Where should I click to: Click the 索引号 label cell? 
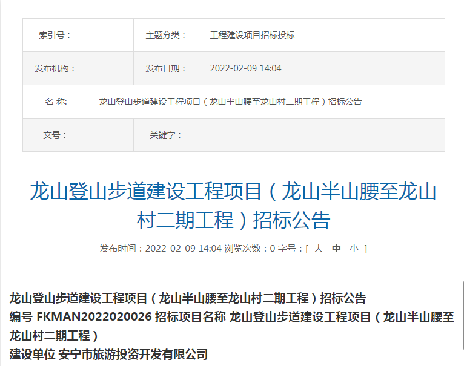coord(56,35)
